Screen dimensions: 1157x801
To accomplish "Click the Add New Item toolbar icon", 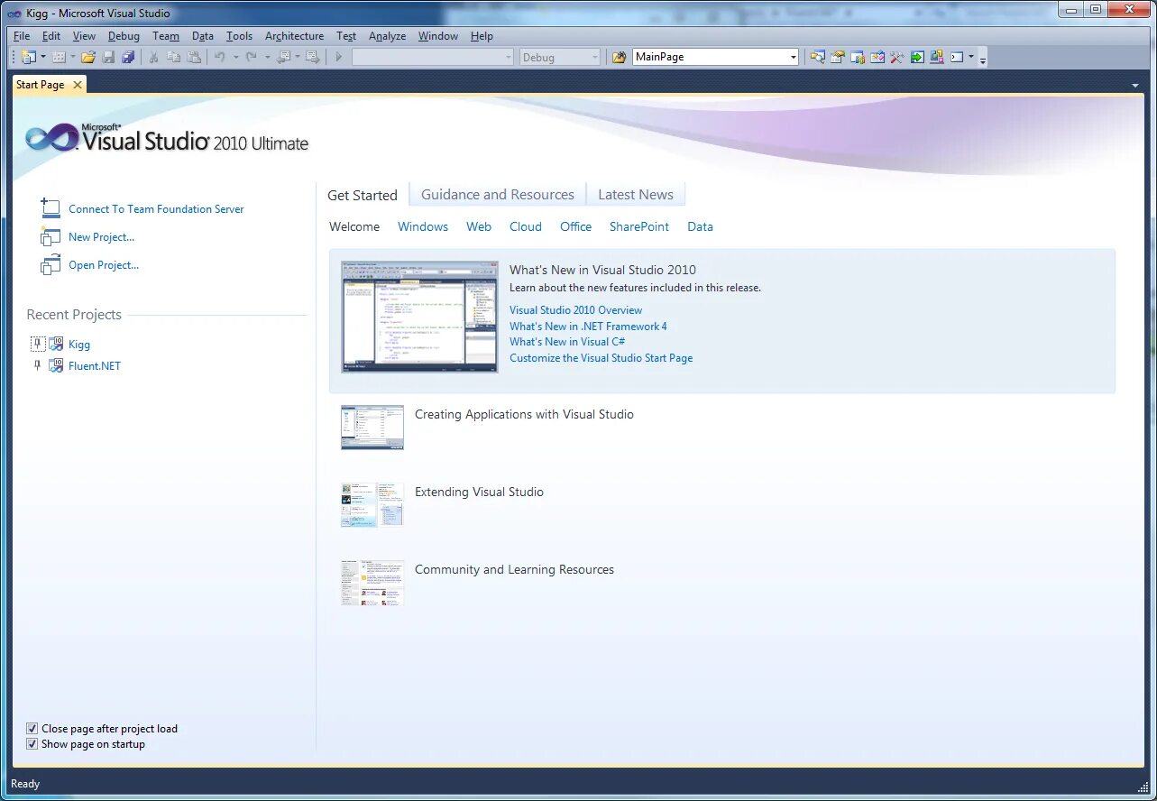I will [x=59, y=57].
